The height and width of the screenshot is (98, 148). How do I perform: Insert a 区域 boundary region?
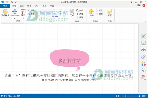[72, 13]
